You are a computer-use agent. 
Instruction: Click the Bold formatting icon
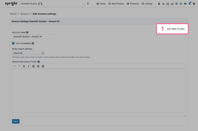point(24,66)
